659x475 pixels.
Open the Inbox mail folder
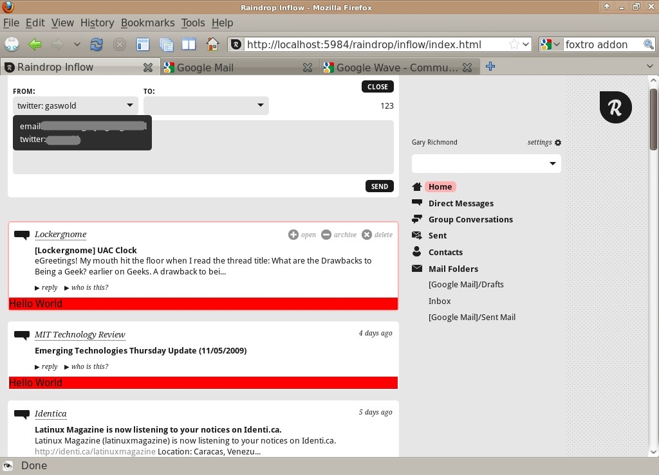coord(440,301)
